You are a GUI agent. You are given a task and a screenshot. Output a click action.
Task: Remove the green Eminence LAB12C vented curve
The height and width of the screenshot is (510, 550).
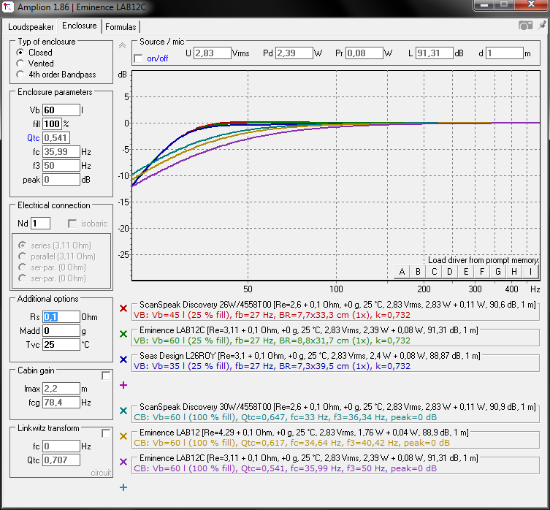coord(123,334)
